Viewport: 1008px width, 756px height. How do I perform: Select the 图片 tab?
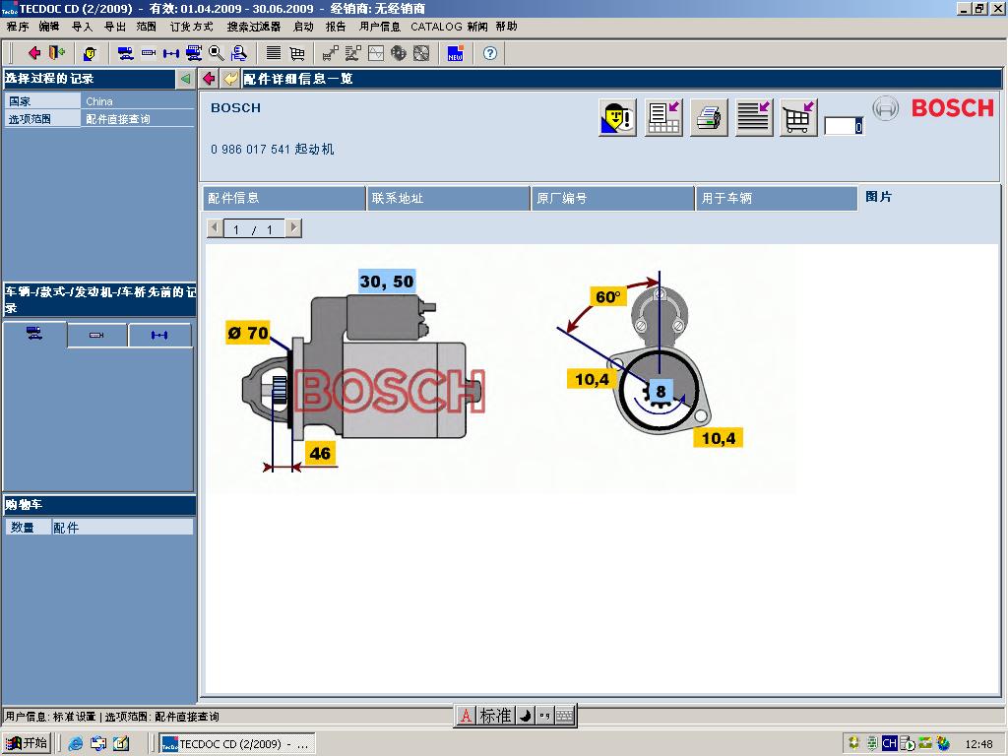click(879, 197)
